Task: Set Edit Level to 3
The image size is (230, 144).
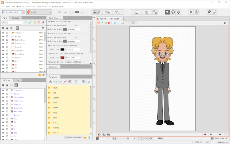Action: 82,12
